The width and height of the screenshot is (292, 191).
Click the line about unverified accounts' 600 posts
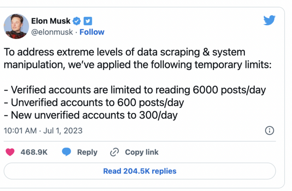(x=94, y=103)
